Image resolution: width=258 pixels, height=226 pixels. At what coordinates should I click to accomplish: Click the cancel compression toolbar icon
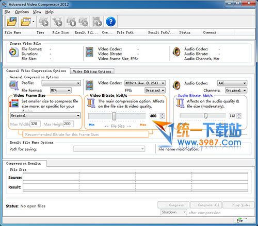click(83, 22)
